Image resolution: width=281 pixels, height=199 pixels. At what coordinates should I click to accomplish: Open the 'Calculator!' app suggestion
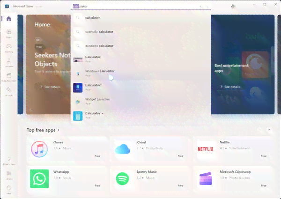pyautogui.click(x=140, y=59)
